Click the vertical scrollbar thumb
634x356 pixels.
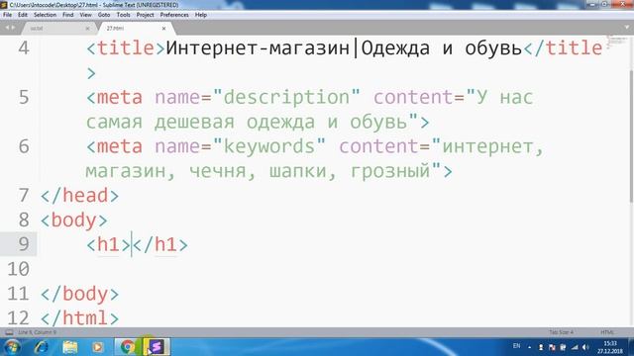632,136
